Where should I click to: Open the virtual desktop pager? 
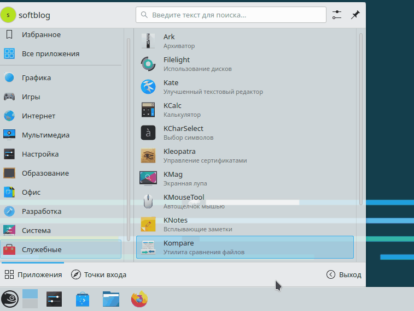point(30,299)
